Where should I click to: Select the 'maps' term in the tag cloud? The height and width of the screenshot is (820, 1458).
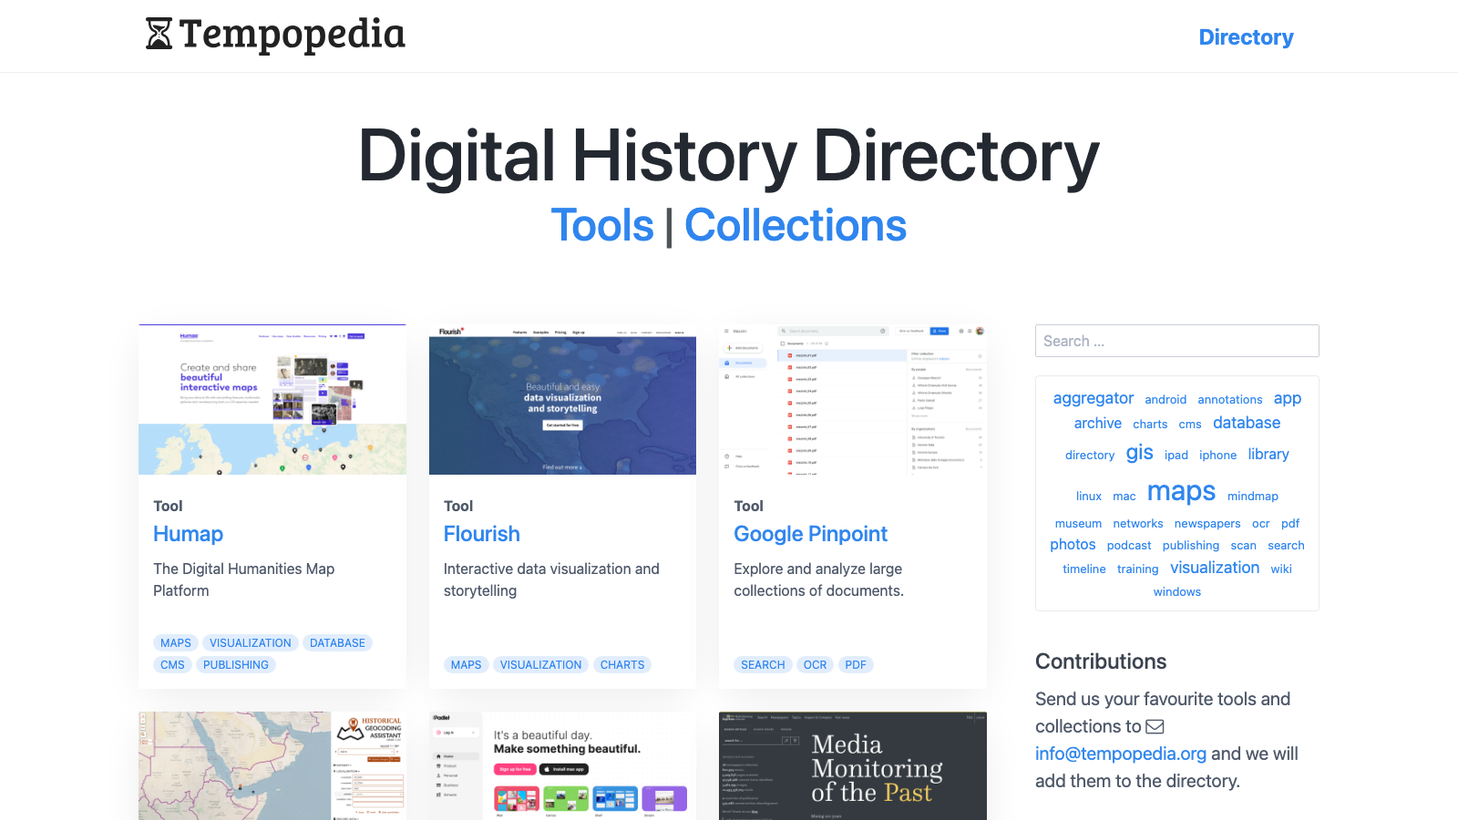1181,492
